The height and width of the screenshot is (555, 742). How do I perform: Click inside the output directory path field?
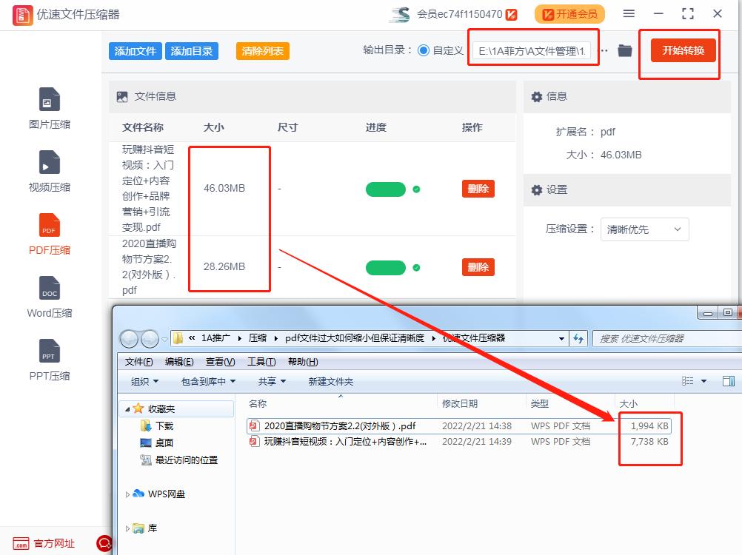(x=532, y=50)
